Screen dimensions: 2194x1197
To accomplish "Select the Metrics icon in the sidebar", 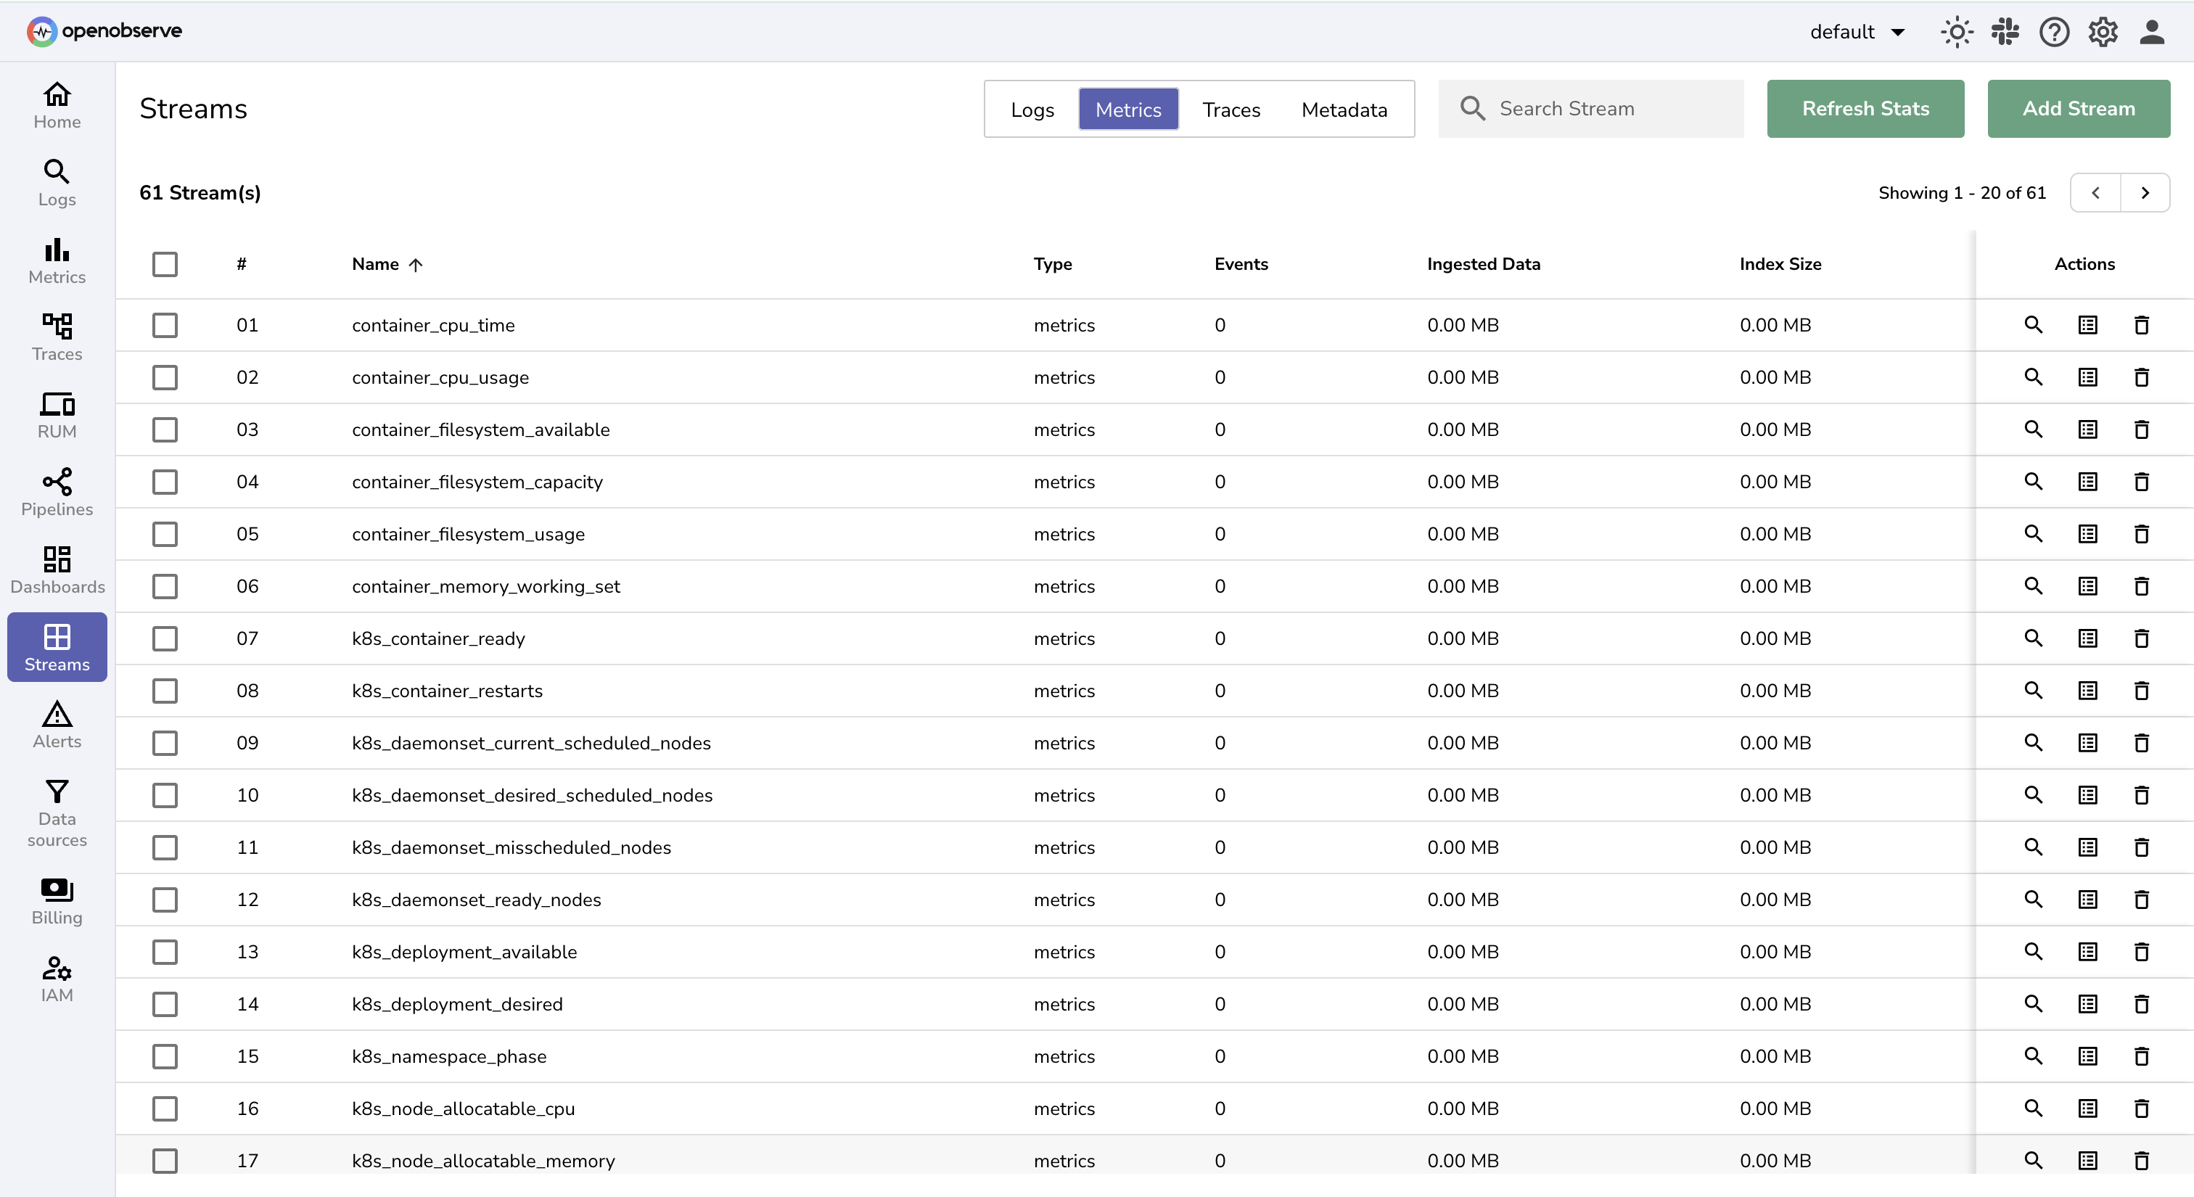I will tap(56, 260).
